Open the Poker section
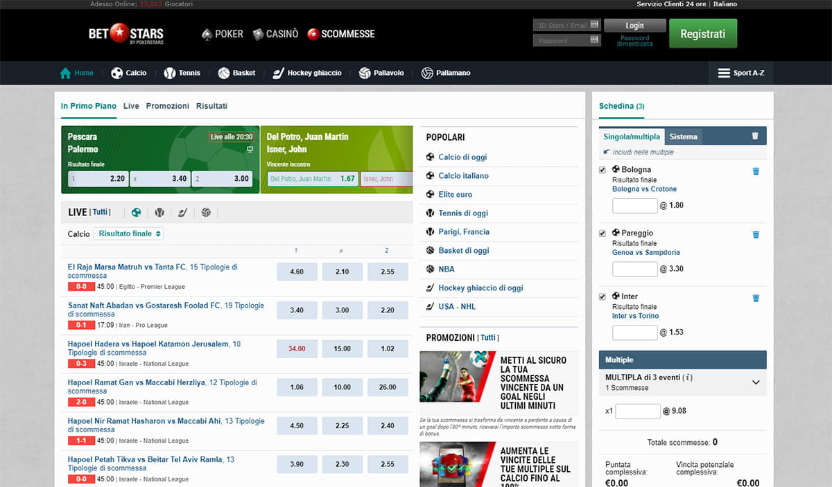Screen dimensions: 832x487 click(x=222, y=33)
